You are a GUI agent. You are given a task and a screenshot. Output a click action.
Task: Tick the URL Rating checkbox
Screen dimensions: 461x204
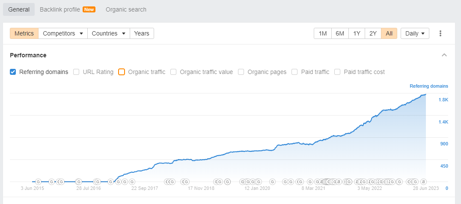(x=76, y=72)
